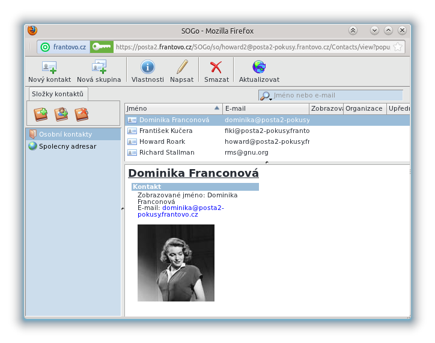Viewport: 435px width, 343px height.
Task: Delete contact with the Smazat icon
Action: 216,67
